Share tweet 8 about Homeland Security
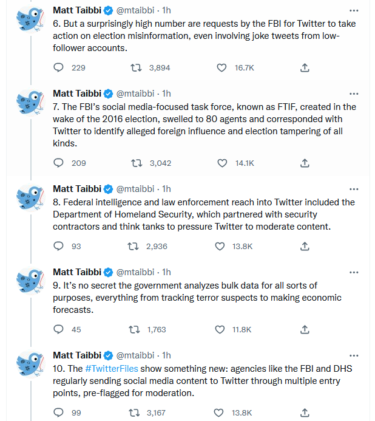The image size is (375, 421). tap(305, 246)
